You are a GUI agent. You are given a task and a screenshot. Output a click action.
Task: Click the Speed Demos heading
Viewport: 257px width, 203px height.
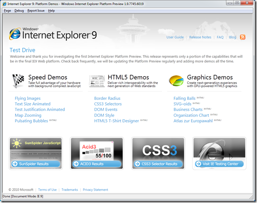(x=48, y=77)
